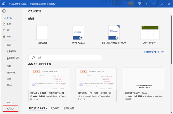Click the title bar file name サンプル文書
This screenshot has height=114, width=173.
(x=18, y=4)
